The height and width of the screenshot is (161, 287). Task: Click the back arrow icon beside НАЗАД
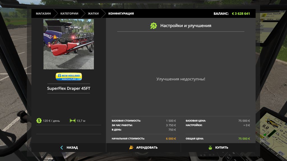(62, 148)
